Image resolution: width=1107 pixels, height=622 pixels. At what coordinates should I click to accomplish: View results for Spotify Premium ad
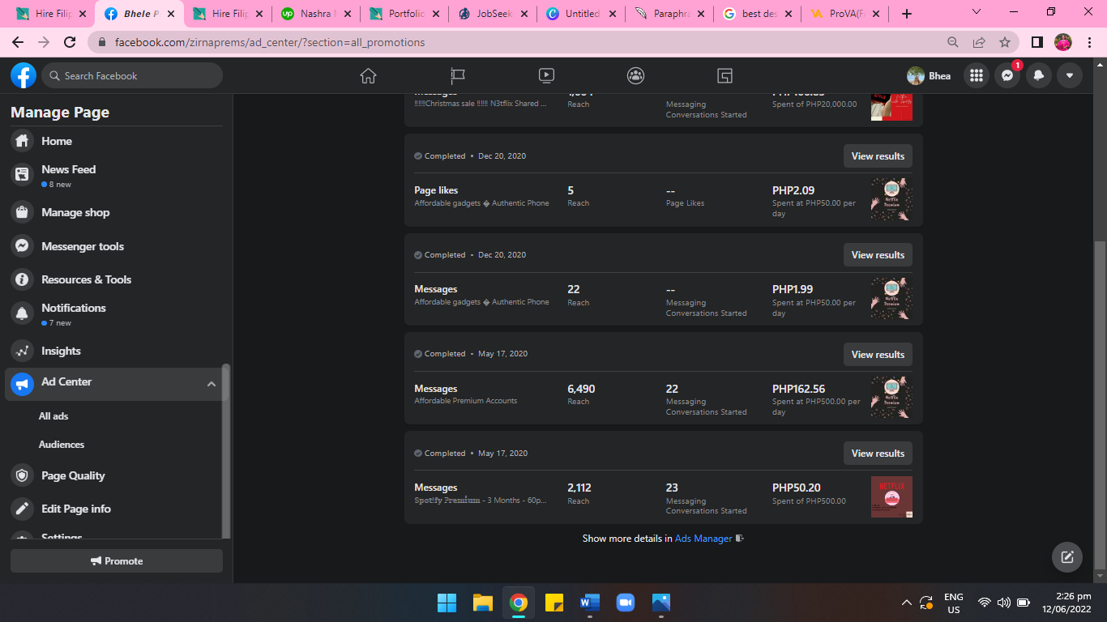878,454
